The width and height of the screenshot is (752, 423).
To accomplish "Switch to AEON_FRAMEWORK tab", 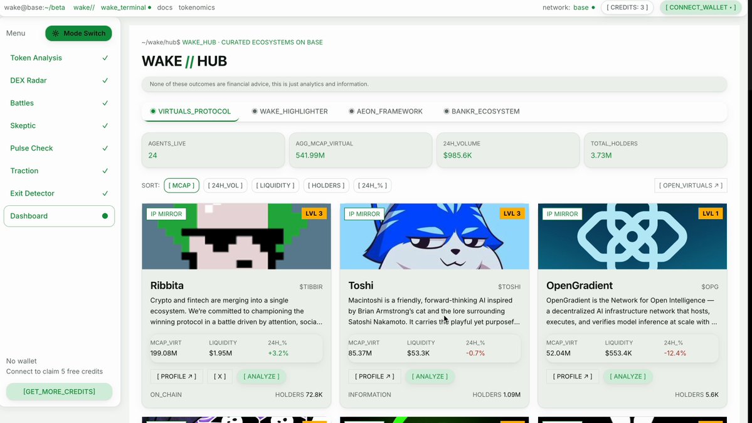I will [x=386, y=111].
